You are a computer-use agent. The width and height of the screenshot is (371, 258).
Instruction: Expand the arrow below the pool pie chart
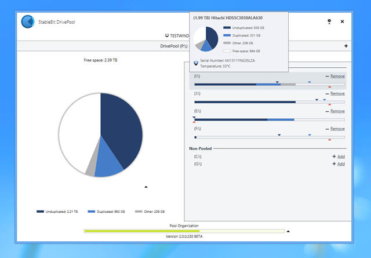pos(146,187)
